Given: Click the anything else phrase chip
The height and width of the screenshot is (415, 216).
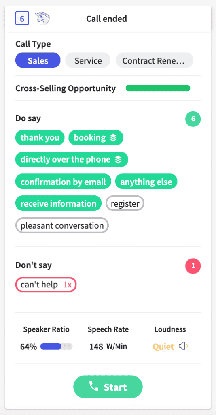Looking at the screenshot, I should click(x=146, y=182).
